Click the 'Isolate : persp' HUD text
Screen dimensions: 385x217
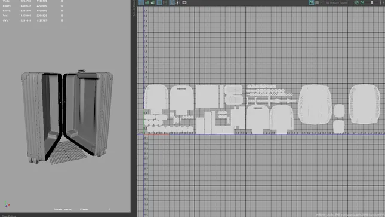(x=63, y=209)
